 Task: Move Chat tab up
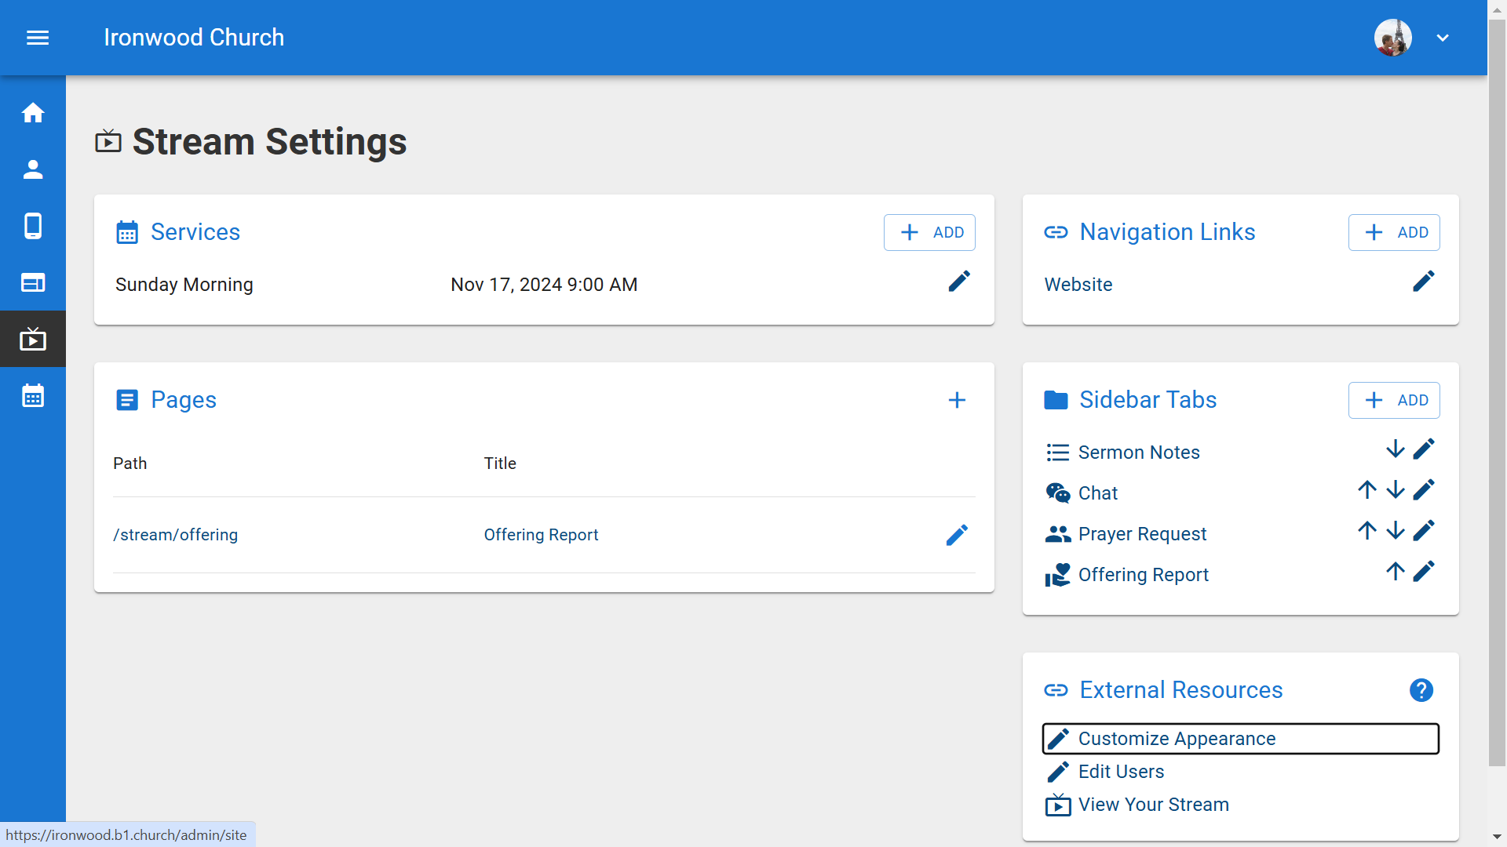pyautogui.click(x=1367, y=490)
